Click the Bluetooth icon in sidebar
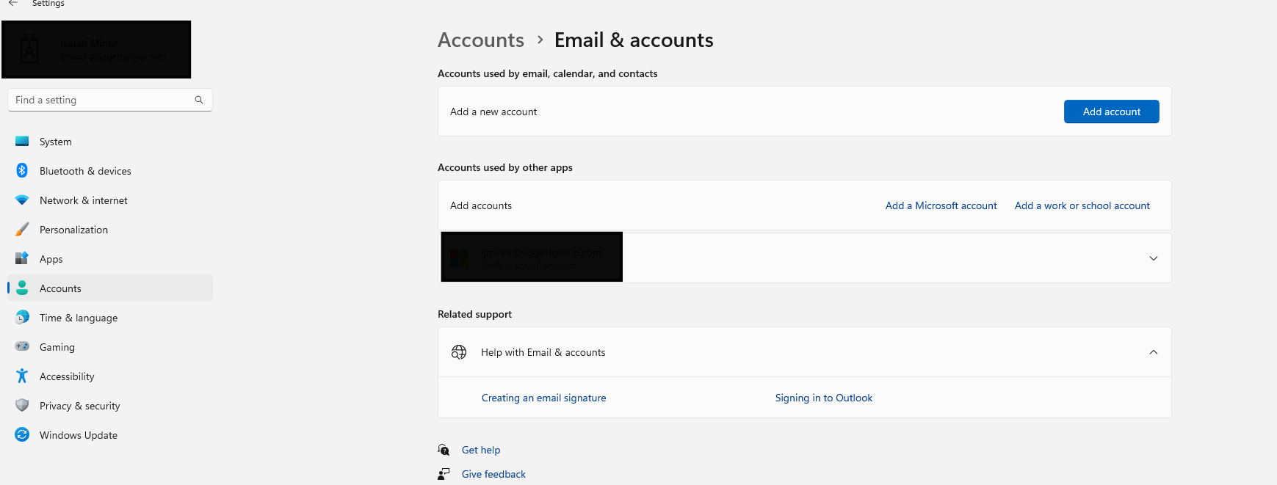 click(22, 170)
